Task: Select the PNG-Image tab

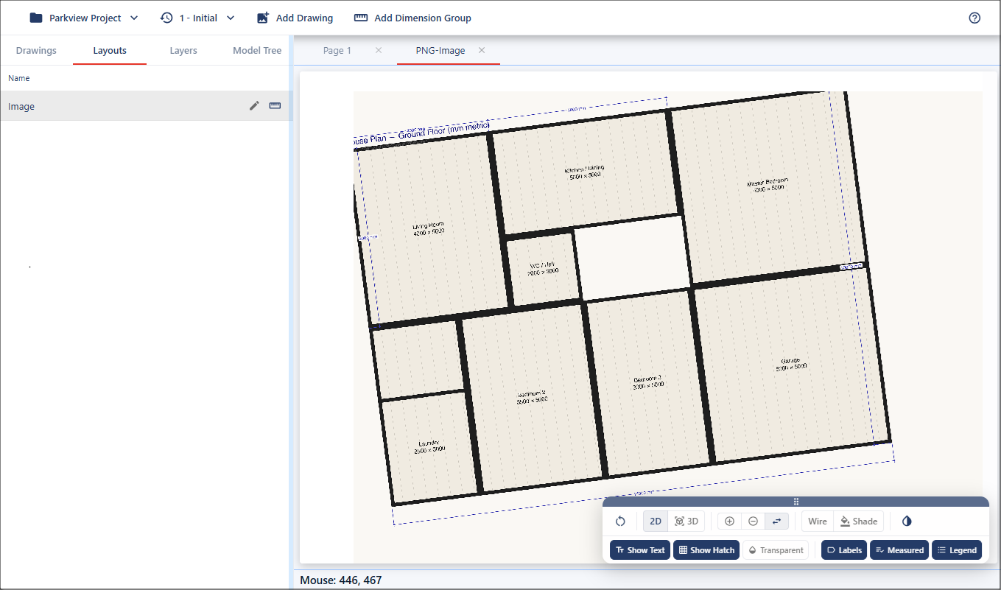Action: (440, 51)
